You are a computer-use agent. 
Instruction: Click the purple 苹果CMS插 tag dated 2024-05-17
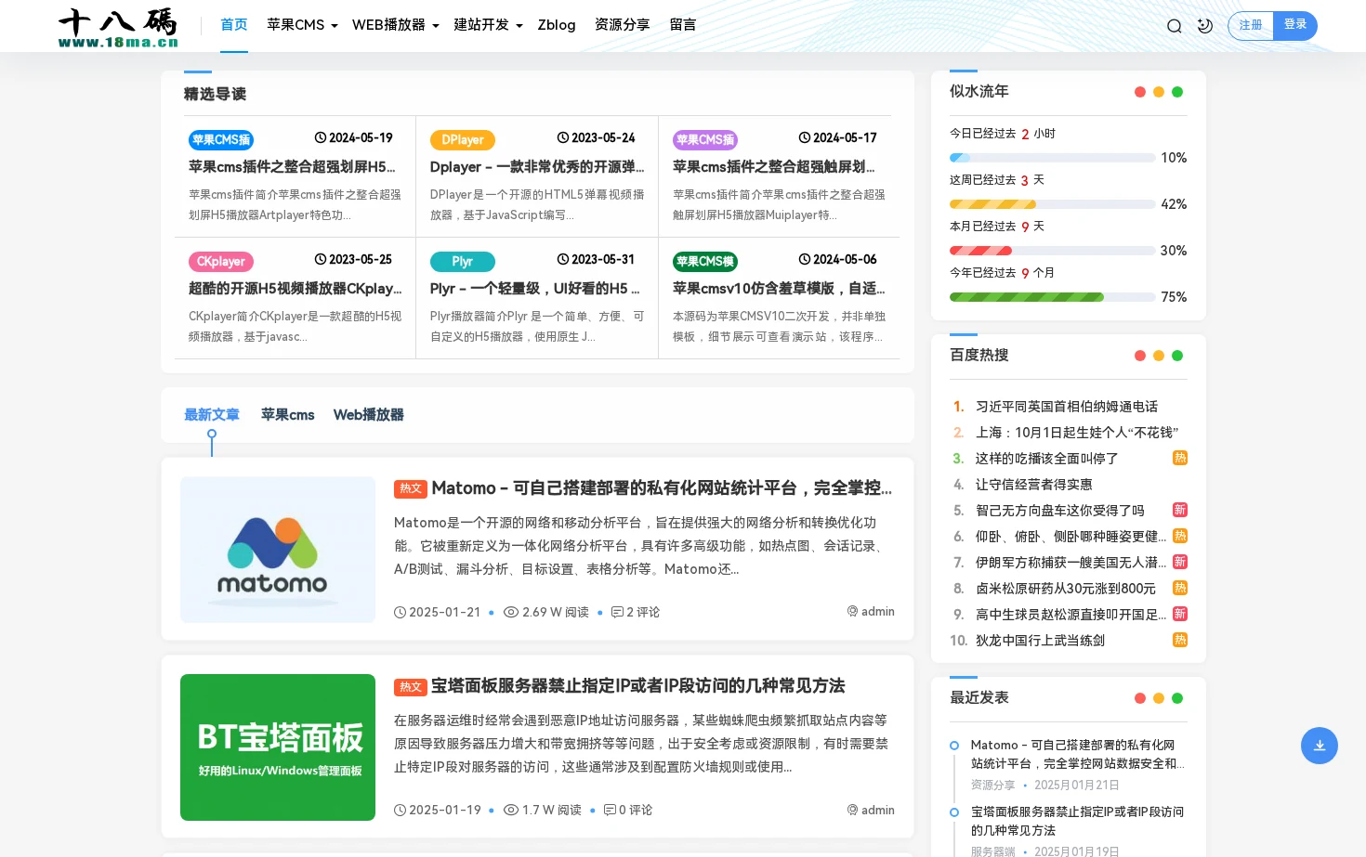(x=704, y=140)
